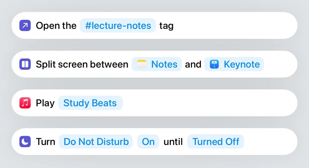Click the "Turn" action label
Viewport: 309px width, 168px height.
[x=46, y=142]
